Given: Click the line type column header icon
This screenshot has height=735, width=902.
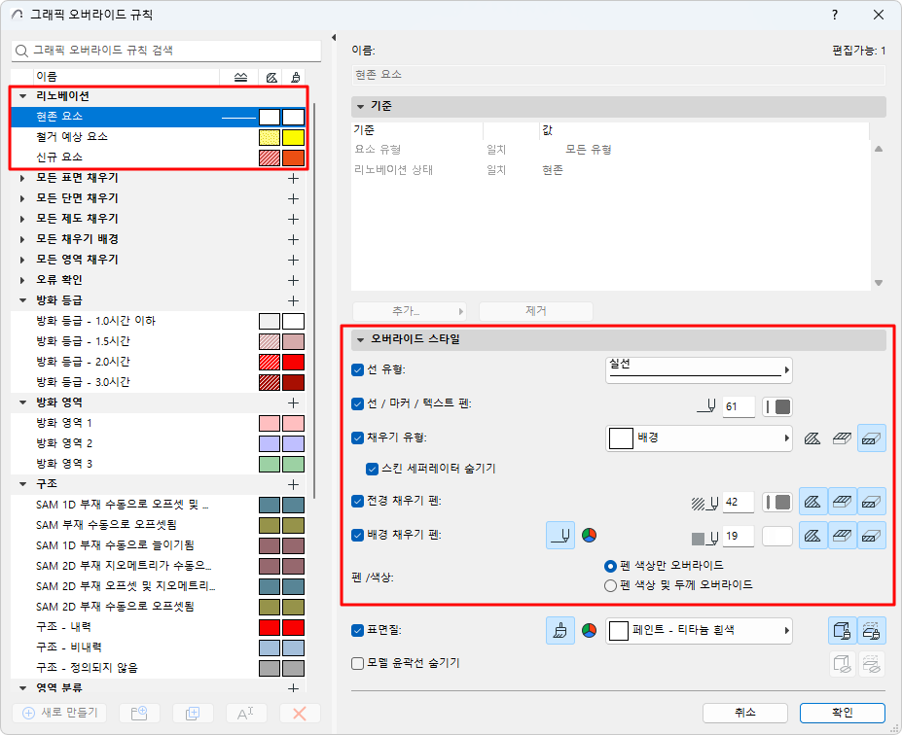Looking at the screenshot, I should coord(241,77).
